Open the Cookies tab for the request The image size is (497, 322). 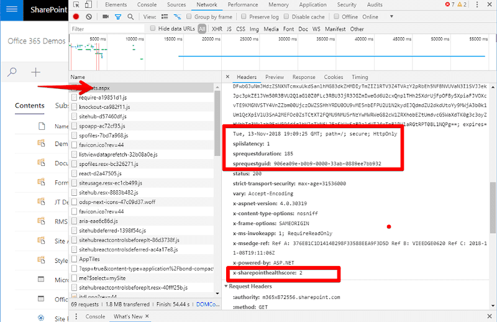pos(334,77)
